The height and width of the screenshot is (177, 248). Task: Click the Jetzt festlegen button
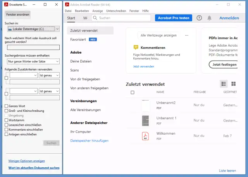tap(223, 64)
